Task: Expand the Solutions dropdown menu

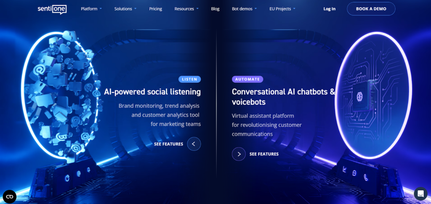Action: tap(125, 9)
